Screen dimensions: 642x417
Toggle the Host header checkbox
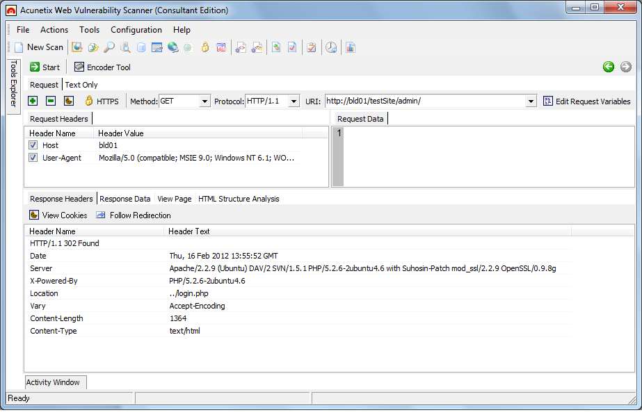[33, 145]
